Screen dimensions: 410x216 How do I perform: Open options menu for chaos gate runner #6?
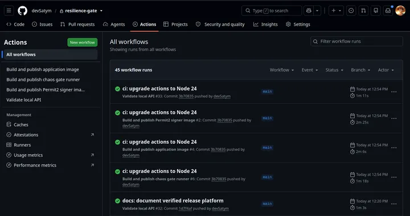(394, 177)
